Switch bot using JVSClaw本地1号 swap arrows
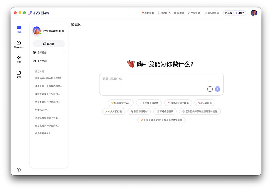This screenshot has width=272, height=190. point(63,31)
